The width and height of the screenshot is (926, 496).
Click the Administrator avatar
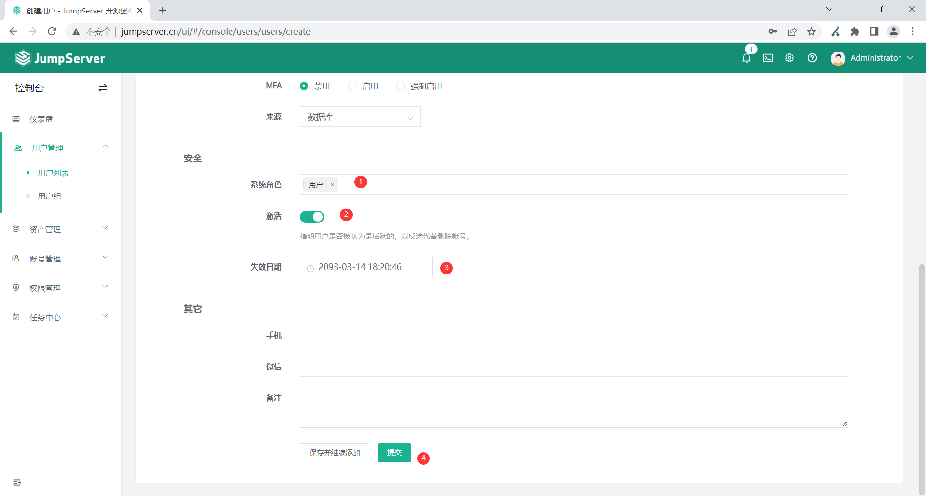coord(838,58)
